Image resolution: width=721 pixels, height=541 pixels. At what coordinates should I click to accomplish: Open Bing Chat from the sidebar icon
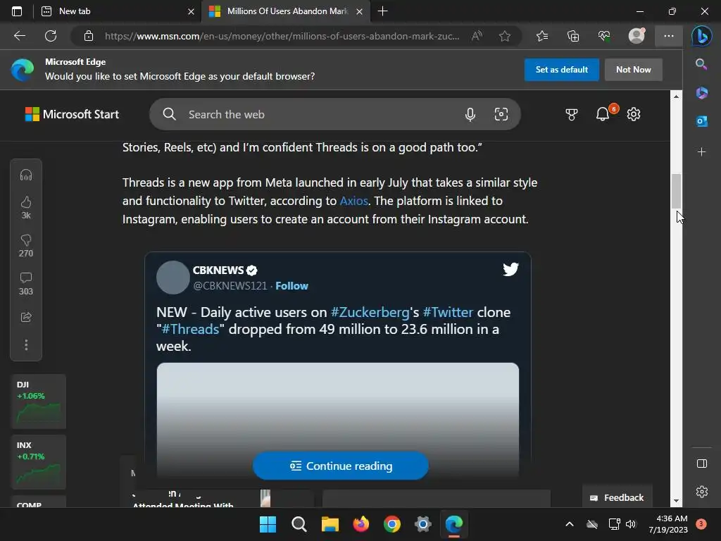click(x=702, y=37)
